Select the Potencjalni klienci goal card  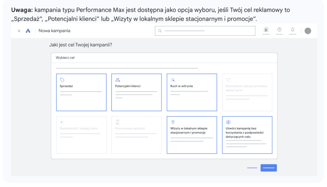[x=136, y=92]
